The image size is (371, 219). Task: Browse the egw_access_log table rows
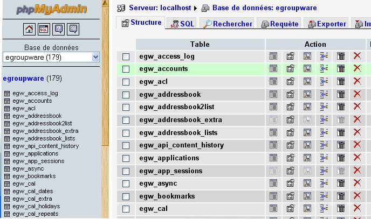[273, 56]
